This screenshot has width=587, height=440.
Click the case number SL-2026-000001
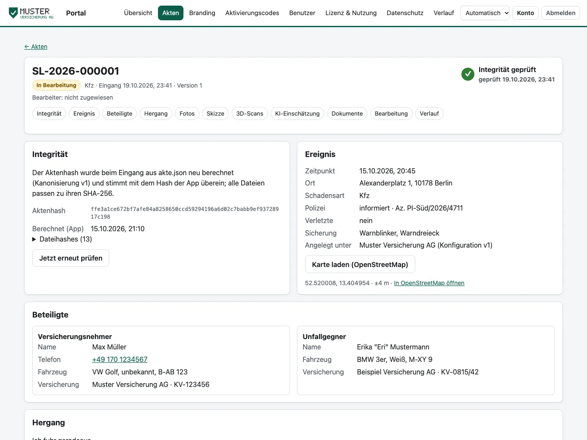pos(76,71)
